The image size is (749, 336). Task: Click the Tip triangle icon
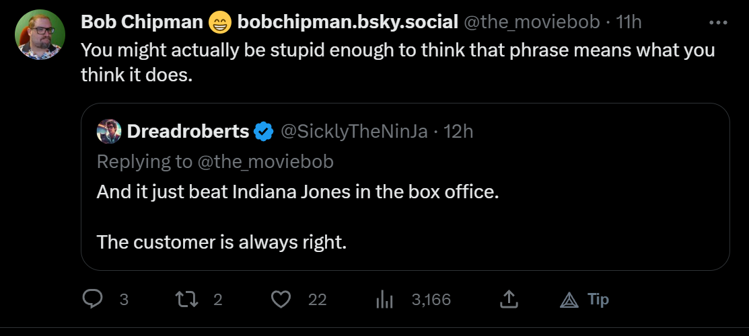569,300
